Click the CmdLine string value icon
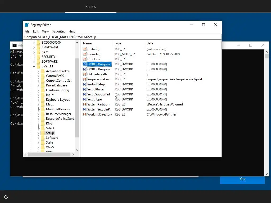The image size is (271, 203). point(84,59)
